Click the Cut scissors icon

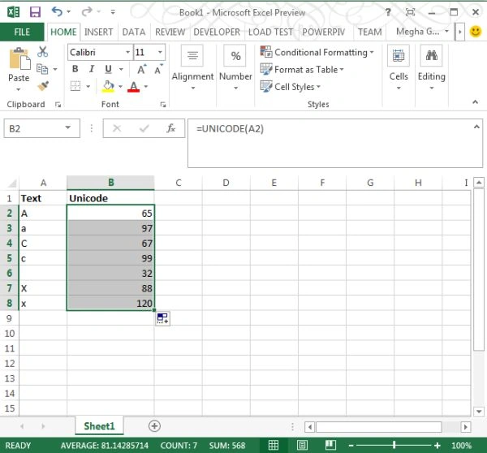pos(43,52)
